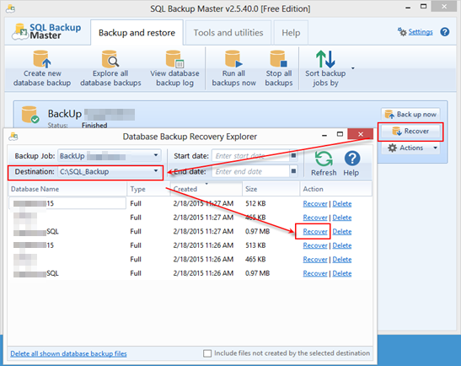The width and height of the screenshot is (461, 366).
Task: Click Sort backup jobs by arrows
Action: coord(325,59)
